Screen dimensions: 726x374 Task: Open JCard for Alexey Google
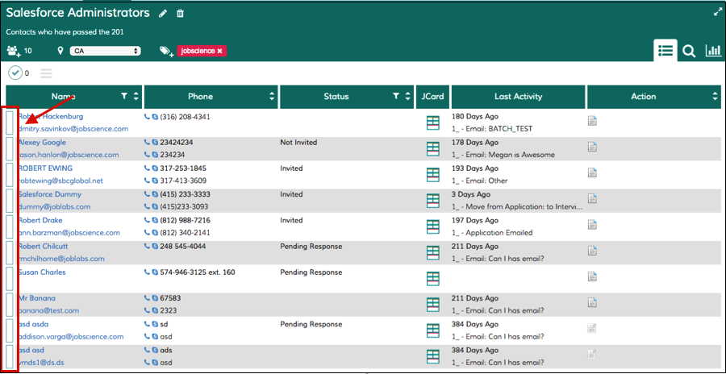coord(433,148)
